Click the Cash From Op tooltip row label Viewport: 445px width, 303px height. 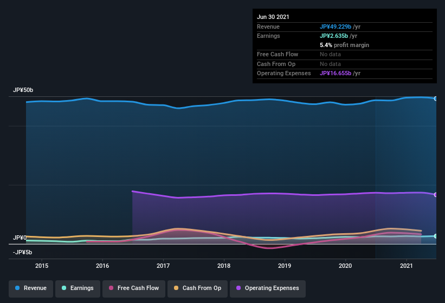(276, 64)
